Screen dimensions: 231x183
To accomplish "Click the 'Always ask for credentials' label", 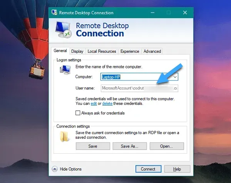I will [x=103, y=113].
